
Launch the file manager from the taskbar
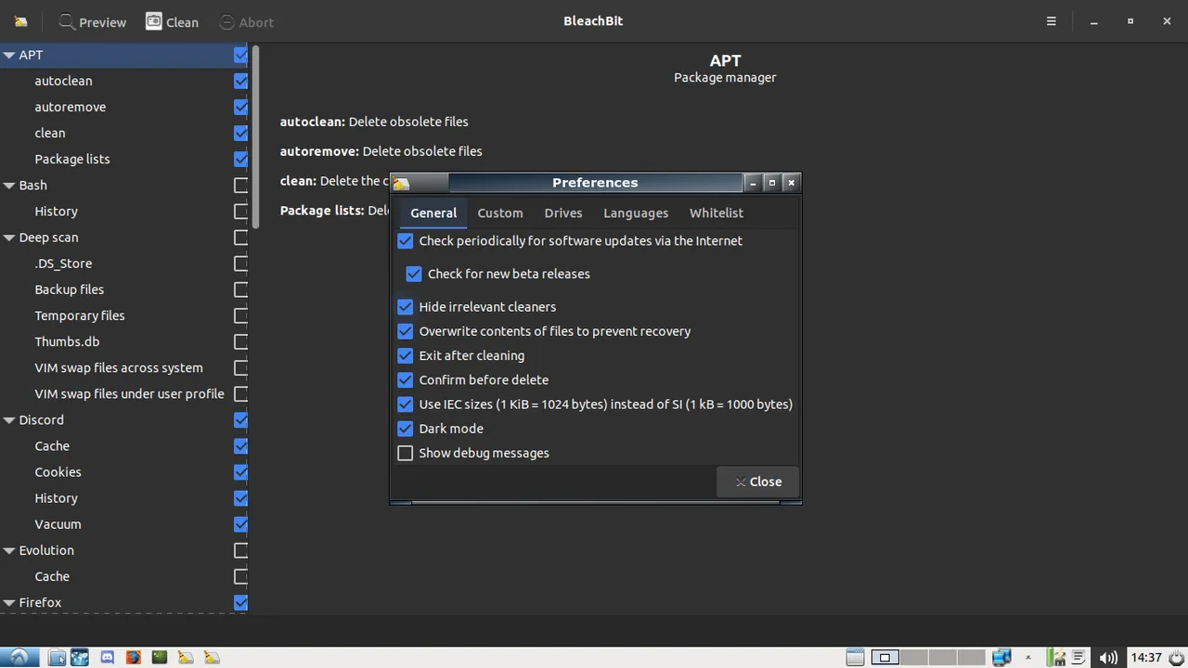tap(56, 657)
